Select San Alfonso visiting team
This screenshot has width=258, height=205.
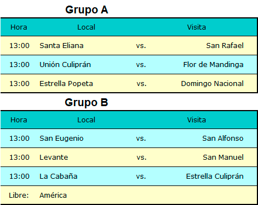click(223, 139)
